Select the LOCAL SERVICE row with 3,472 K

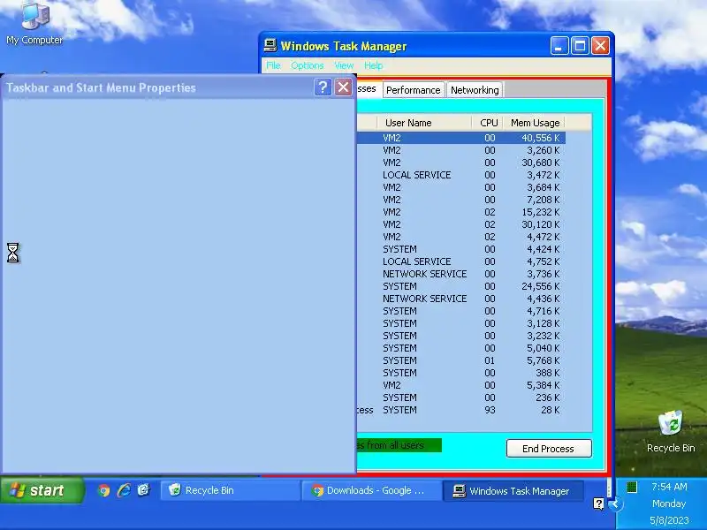click(460, 175)
